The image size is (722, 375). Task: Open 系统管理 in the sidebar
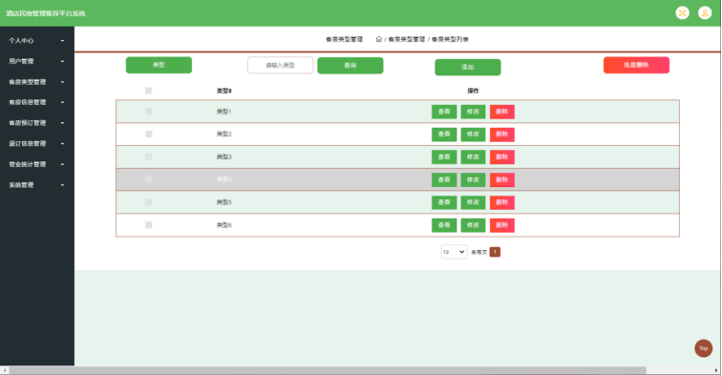click(36, 185)
